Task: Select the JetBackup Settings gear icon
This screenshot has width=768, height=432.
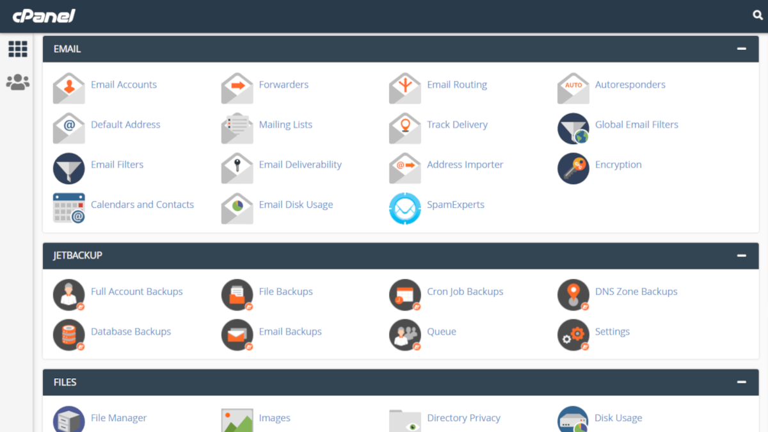Action: click(573, 335)
